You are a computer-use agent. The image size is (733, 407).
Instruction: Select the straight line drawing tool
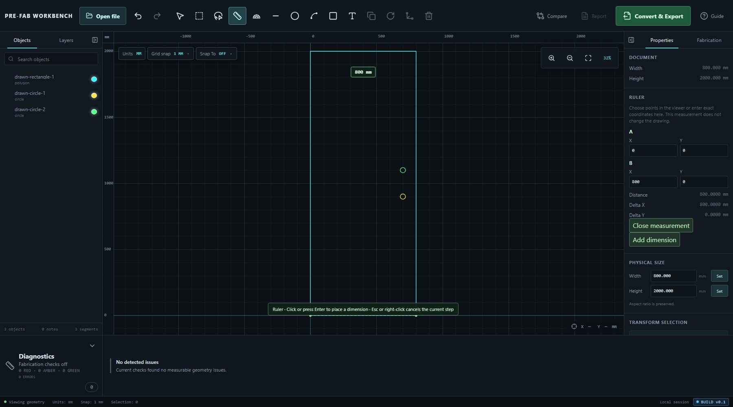point(276,16)
